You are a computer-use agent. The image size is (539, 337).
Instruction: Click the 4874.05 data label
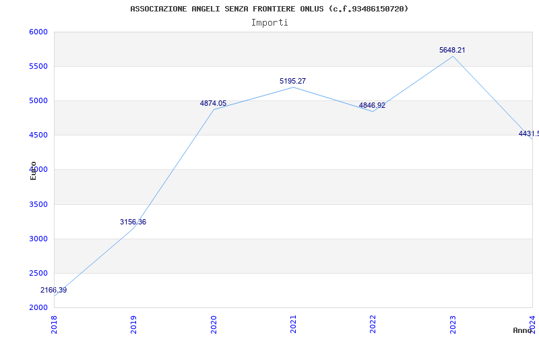pos(213,103)
